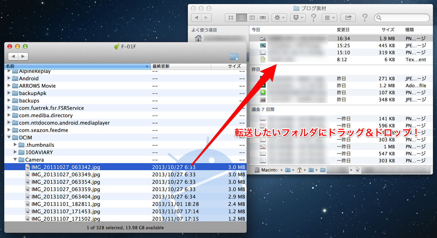The width and height of the screenshot is (437, 238).
Task: Sort F-01F list by サイズ column
Action: click(x=228, y=66)
